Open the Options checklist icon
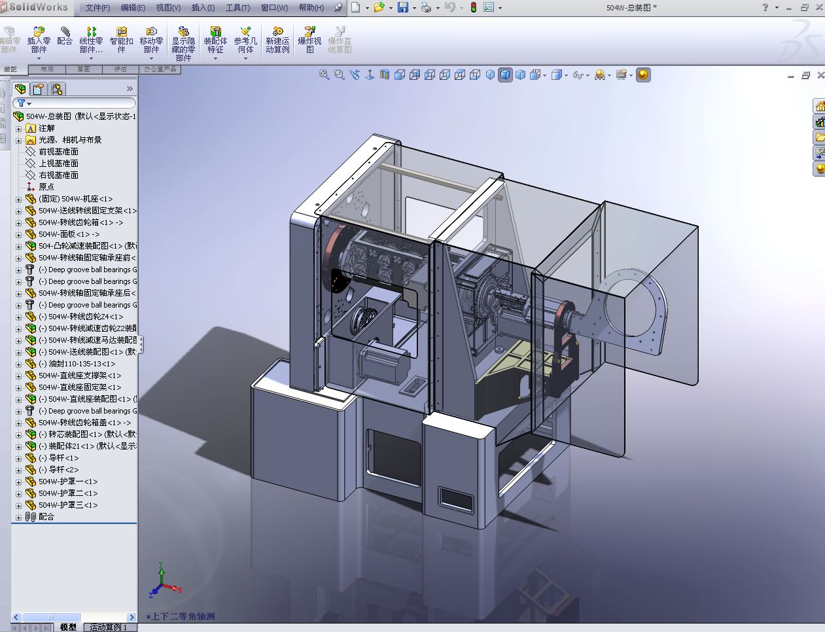This screenshot has width=825, height=632. click(489, 7)
